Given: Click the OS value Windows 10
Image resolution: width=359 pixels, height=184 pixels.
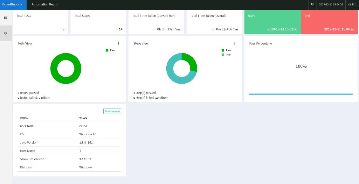Looking at the screenshot, I should coord(88,134).
